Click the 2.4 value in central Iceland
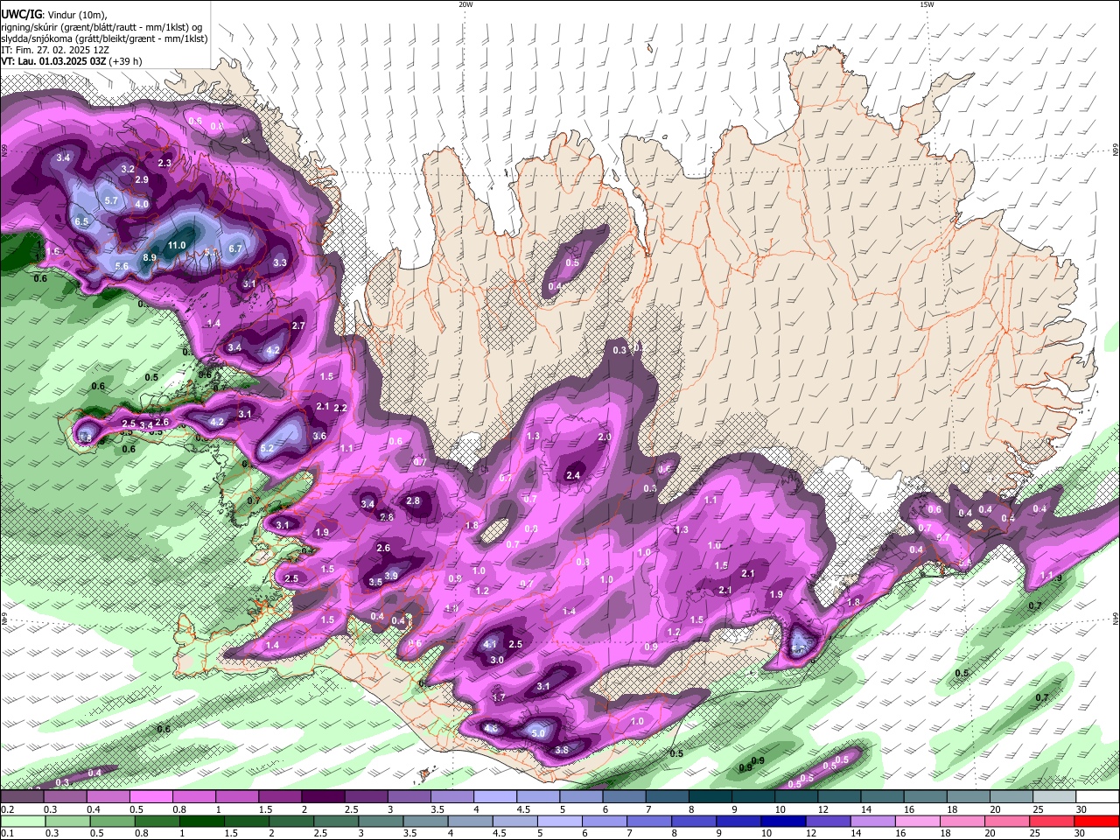 [573, 476]
